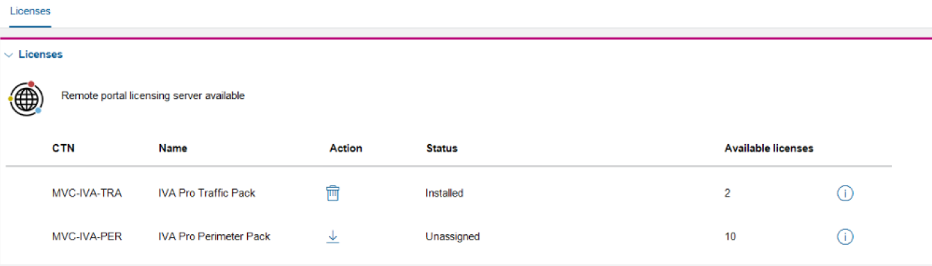This screenshot has height=266, width=932.
Task: Collapse the Licenses section chevron
Action: [x=9, y=55]
